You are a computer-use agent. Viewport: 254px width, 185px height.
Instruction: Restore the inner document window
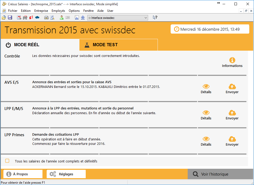(x=246, y=11)
